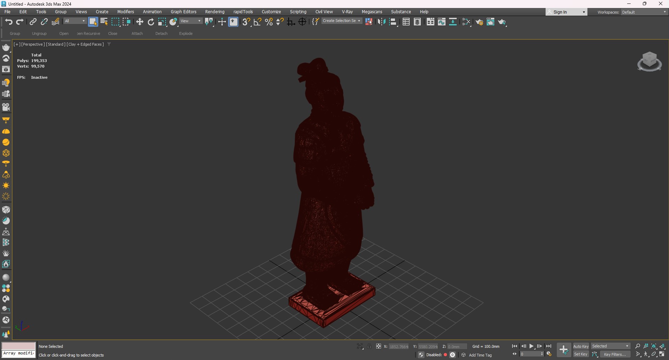Open the Key Filters dialog
The image size is (669, 360).
[x=615, y=354]
